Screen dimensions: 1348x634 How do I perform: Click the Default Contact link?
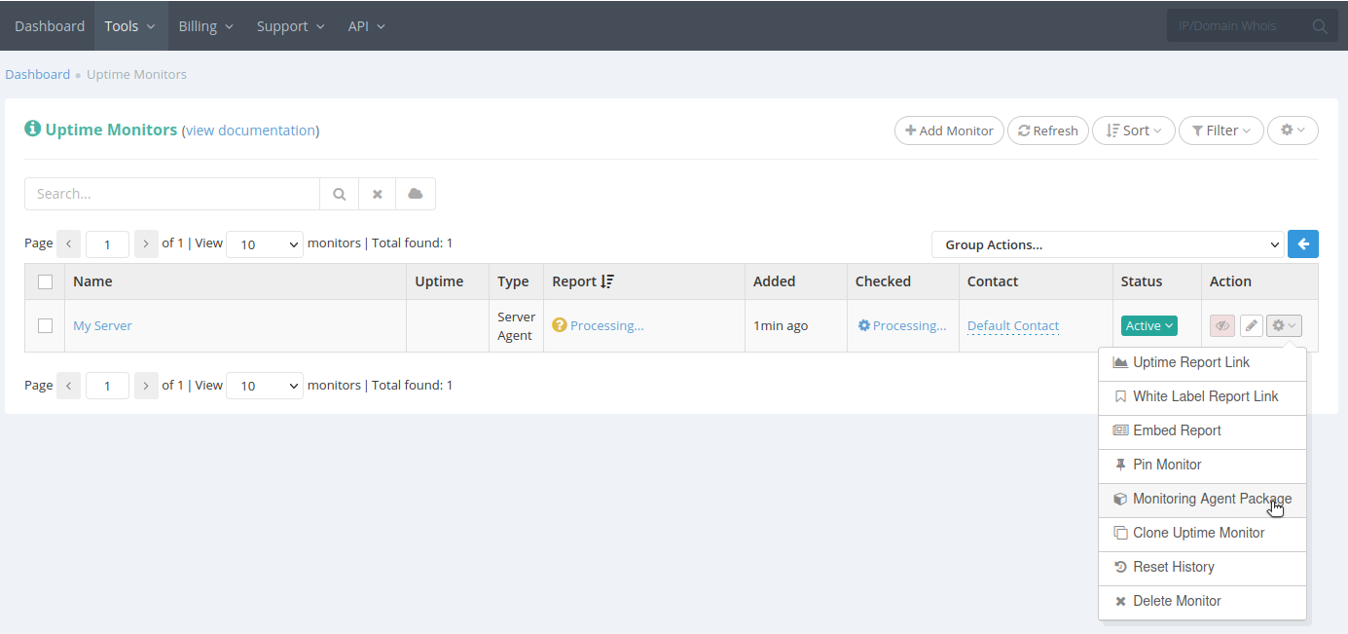coord(1013,326)
